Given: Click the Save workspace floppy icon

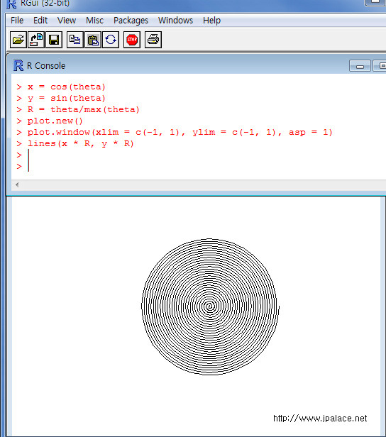Looking at the screenshot, I should point(54,40).
